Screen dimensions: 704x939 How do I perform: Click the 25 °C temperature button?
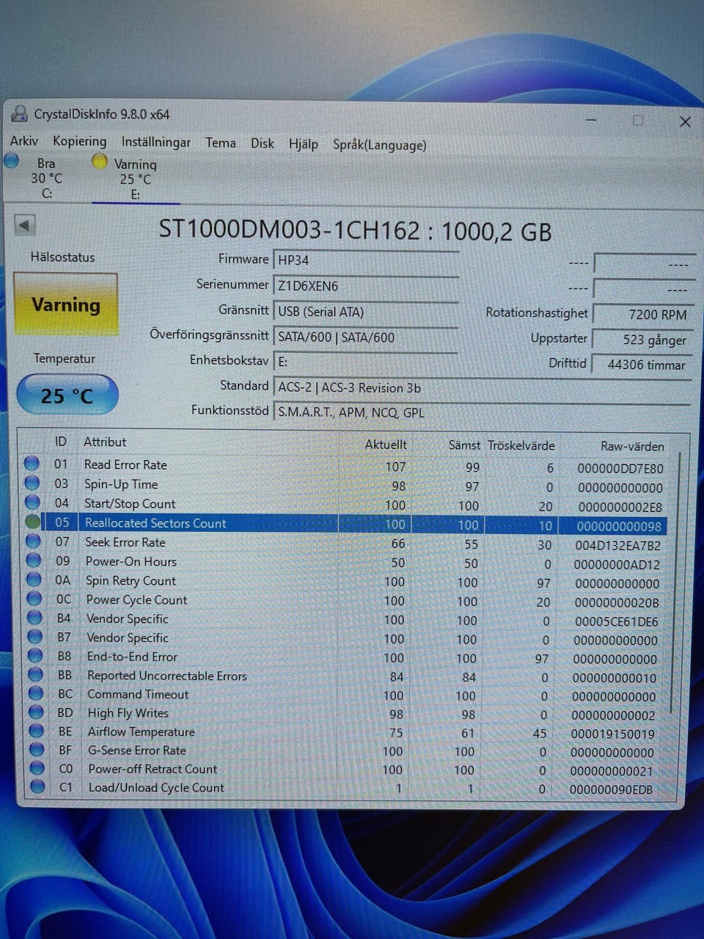tap(67, 396)
